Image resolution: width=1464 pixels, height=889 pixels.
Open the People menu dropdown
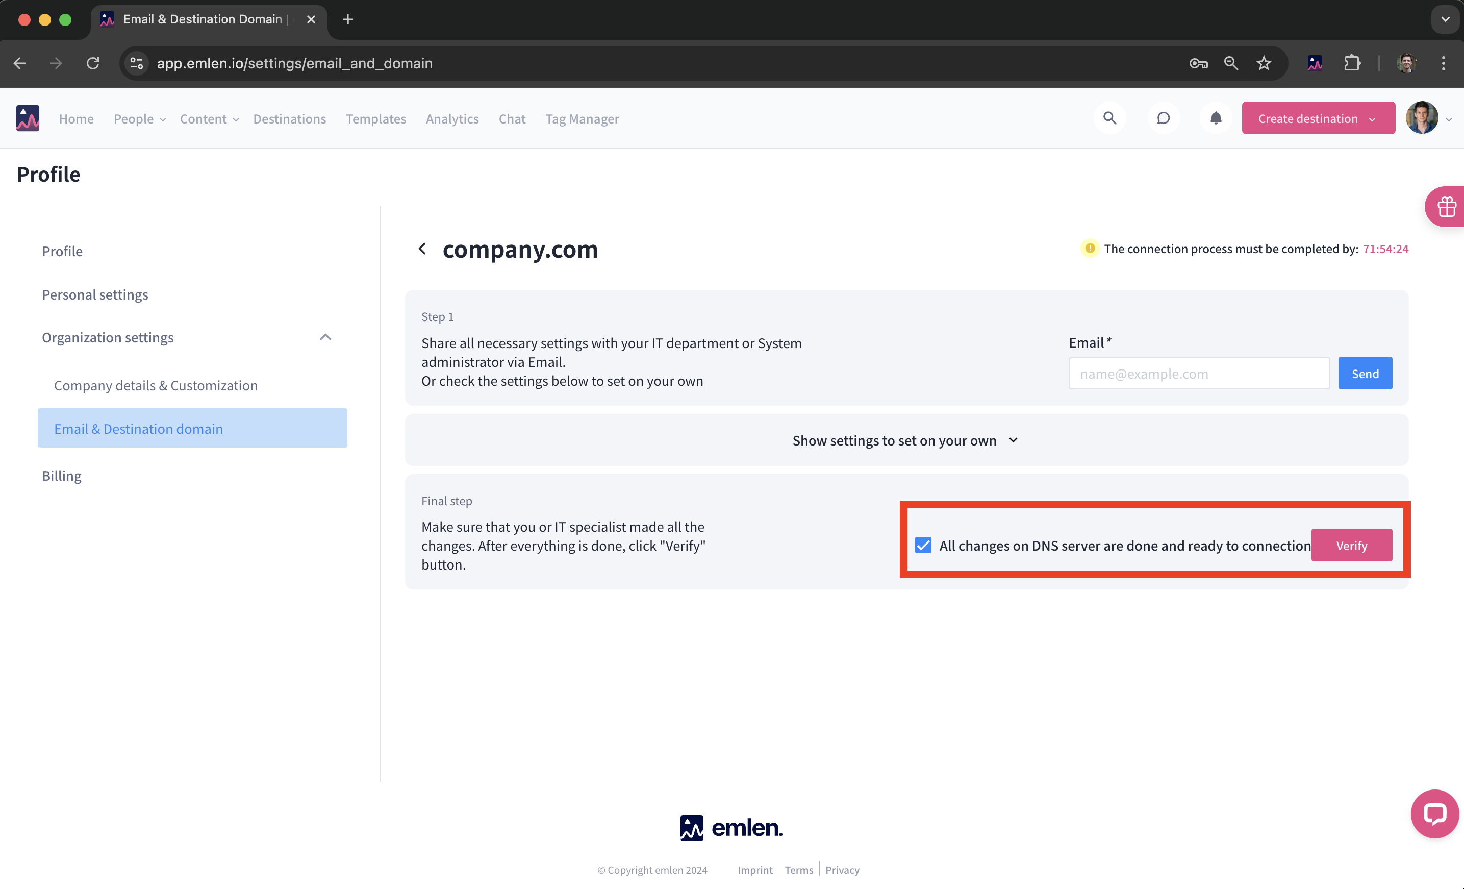tap(140, 119)
